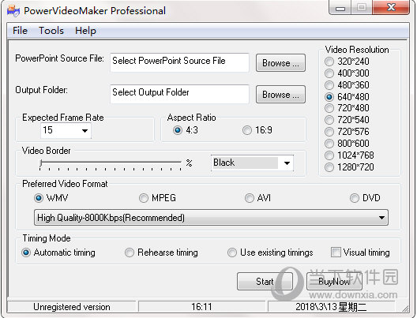Click the 16:11 time in status bar
Viewport: 417px width, 318px height.
point(201,307)
